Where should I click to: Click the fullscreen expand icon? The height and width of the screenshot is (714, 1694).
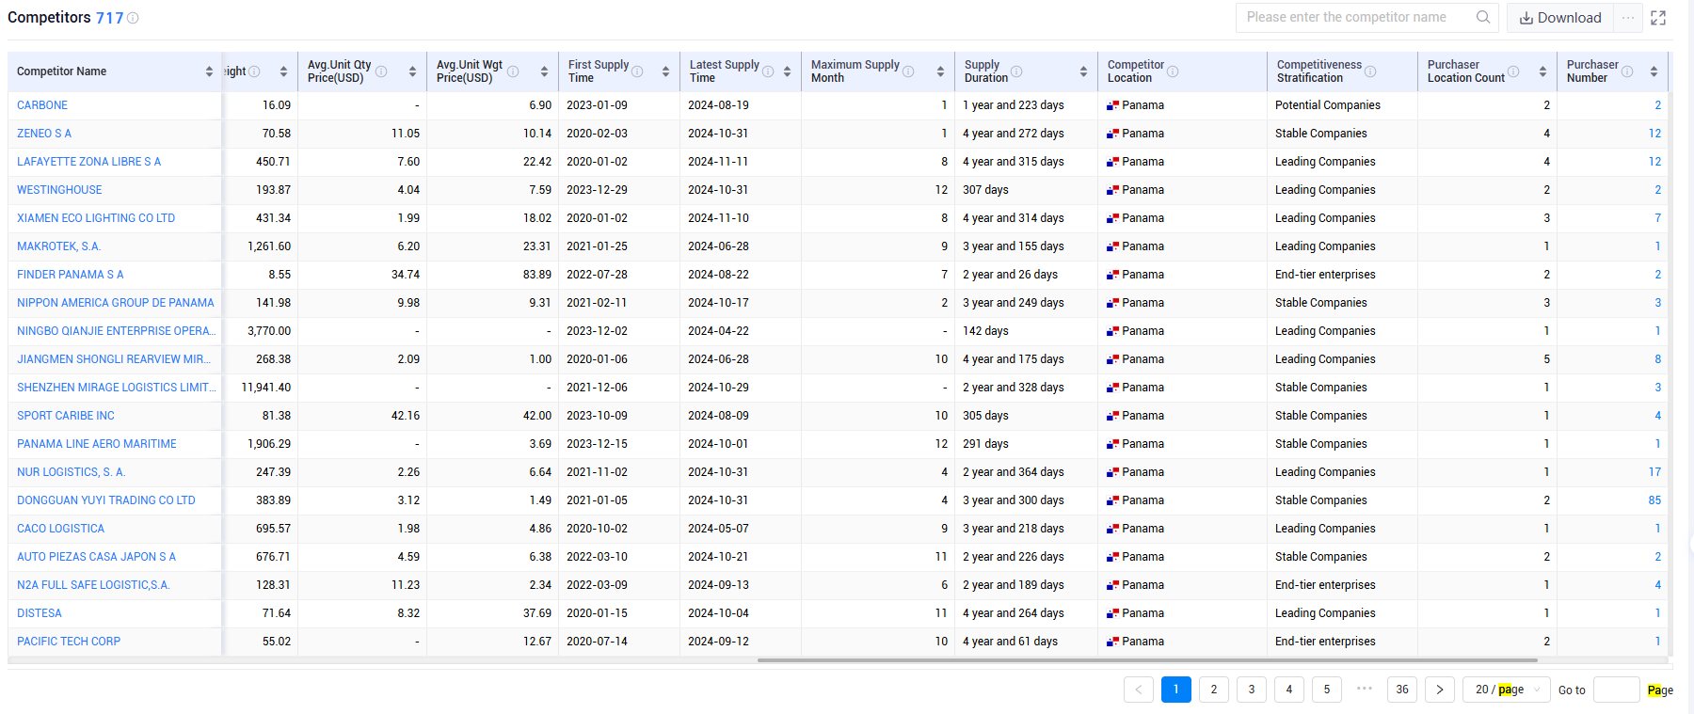(1658, 18)
